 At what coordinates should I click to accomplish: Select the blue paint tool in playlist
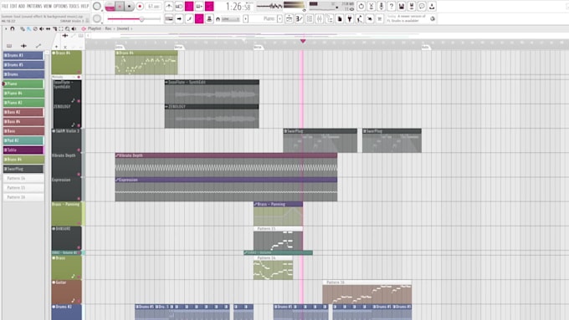(28, 28)
